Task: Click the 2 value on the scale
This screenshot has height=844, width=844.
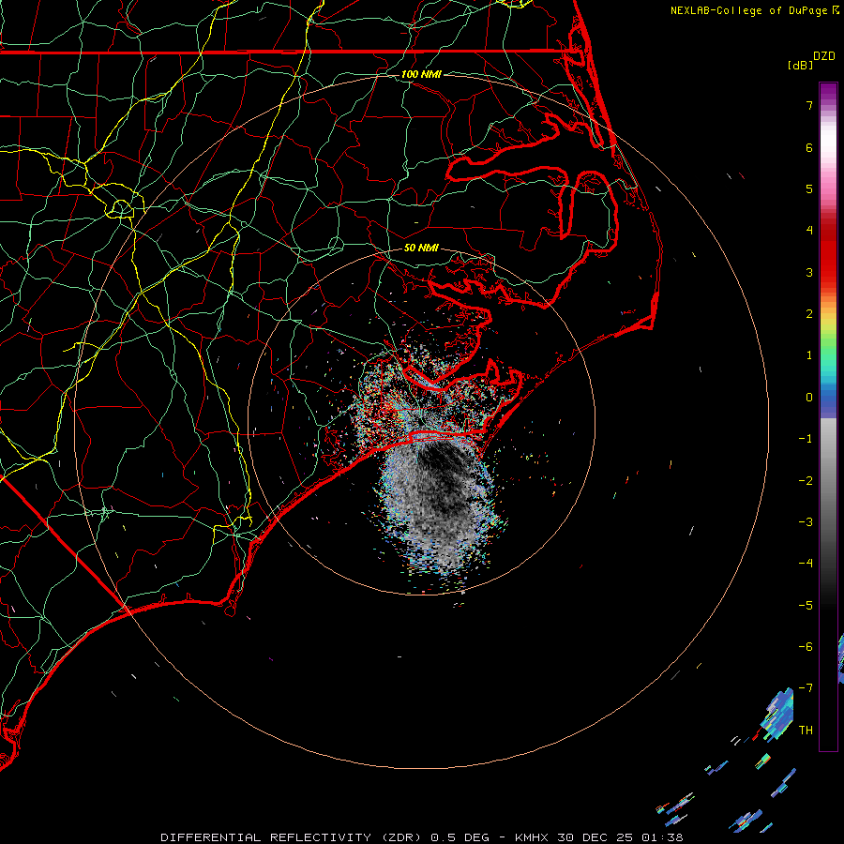Action: tap(809, 314)
